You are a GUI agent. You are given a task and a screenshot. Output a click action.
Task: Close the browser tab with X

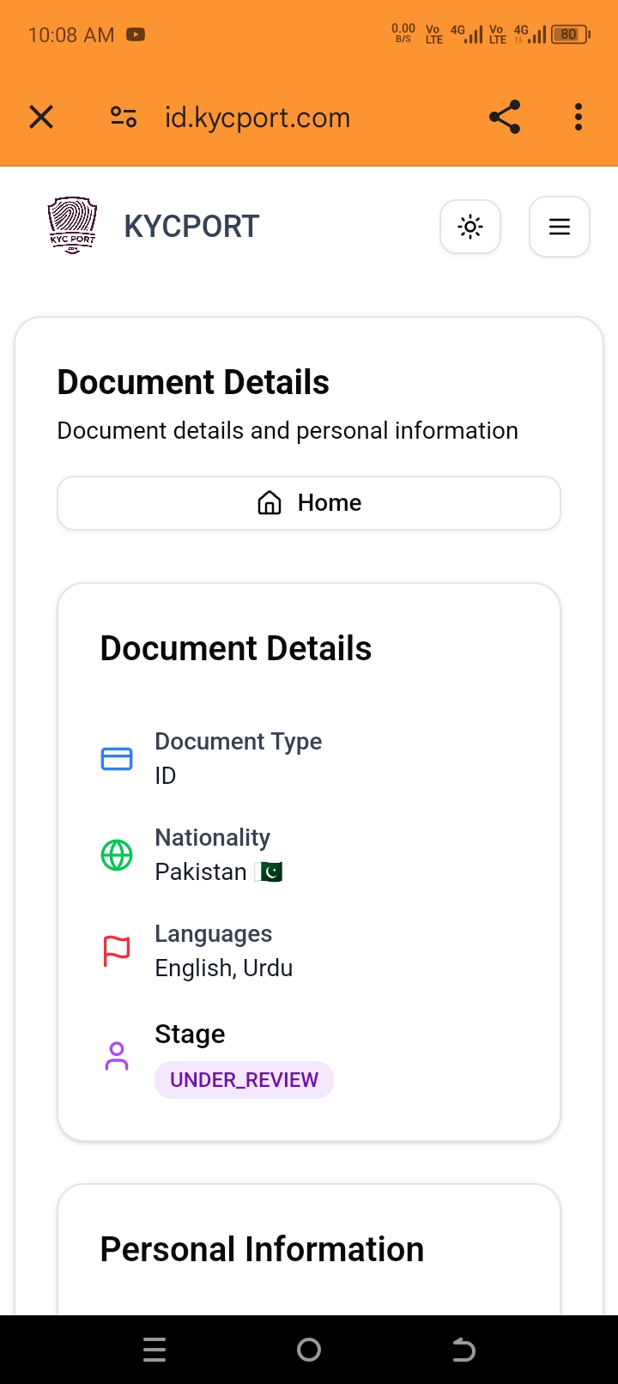[41, 117]
